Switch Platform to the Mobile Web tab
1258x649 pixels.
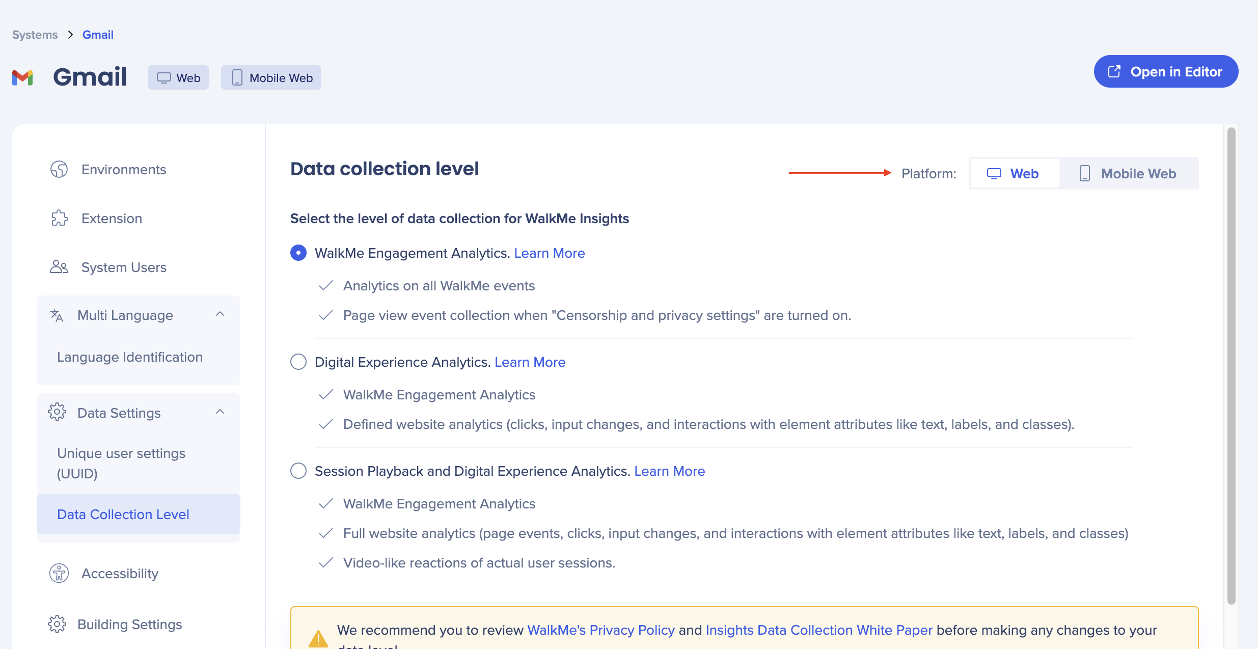(x=1128, y=174)
